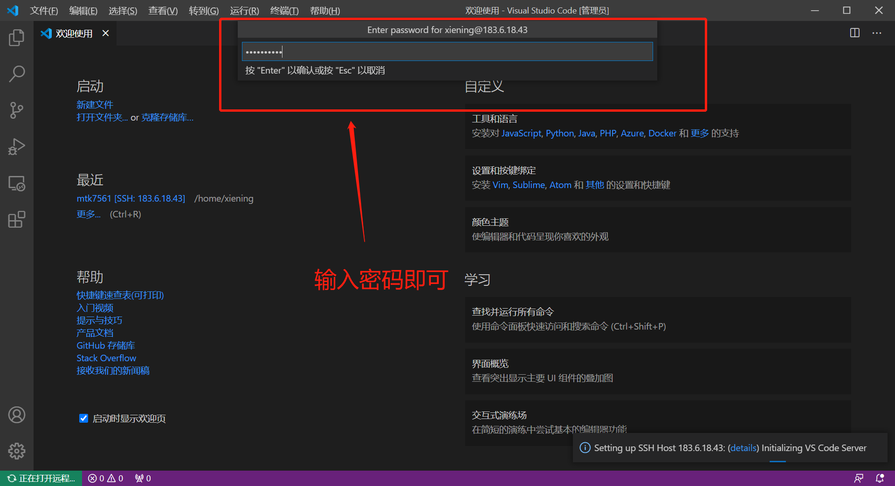
Task: Open the 提示与技巧 help link
Action: pyautogui.click(x=99, y=320)
